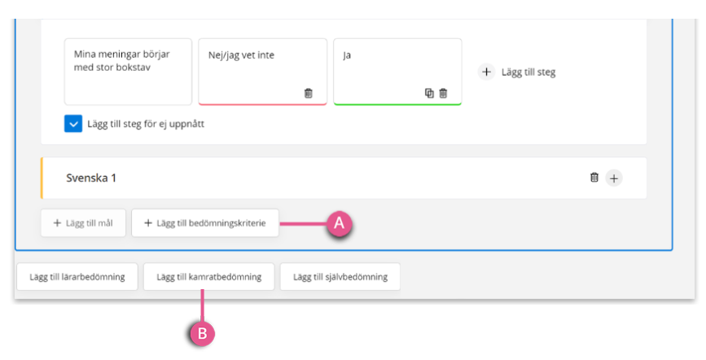Click Lägg till mål button
Viewport: 706px width, 360px height.
pos(83,223)
